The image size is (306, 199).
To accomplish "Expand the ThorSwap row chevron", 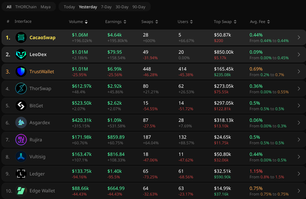I will pyautogui.click(x=299, y=89).
